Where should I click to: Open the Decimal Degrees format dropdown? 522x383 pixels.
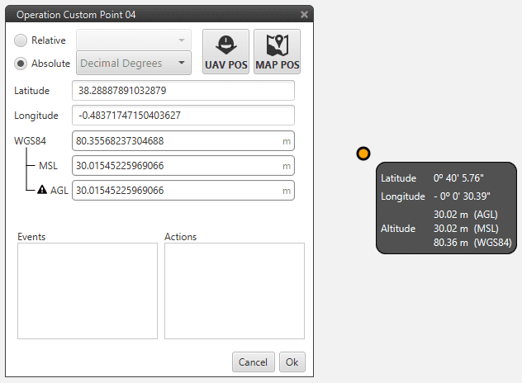134,63
